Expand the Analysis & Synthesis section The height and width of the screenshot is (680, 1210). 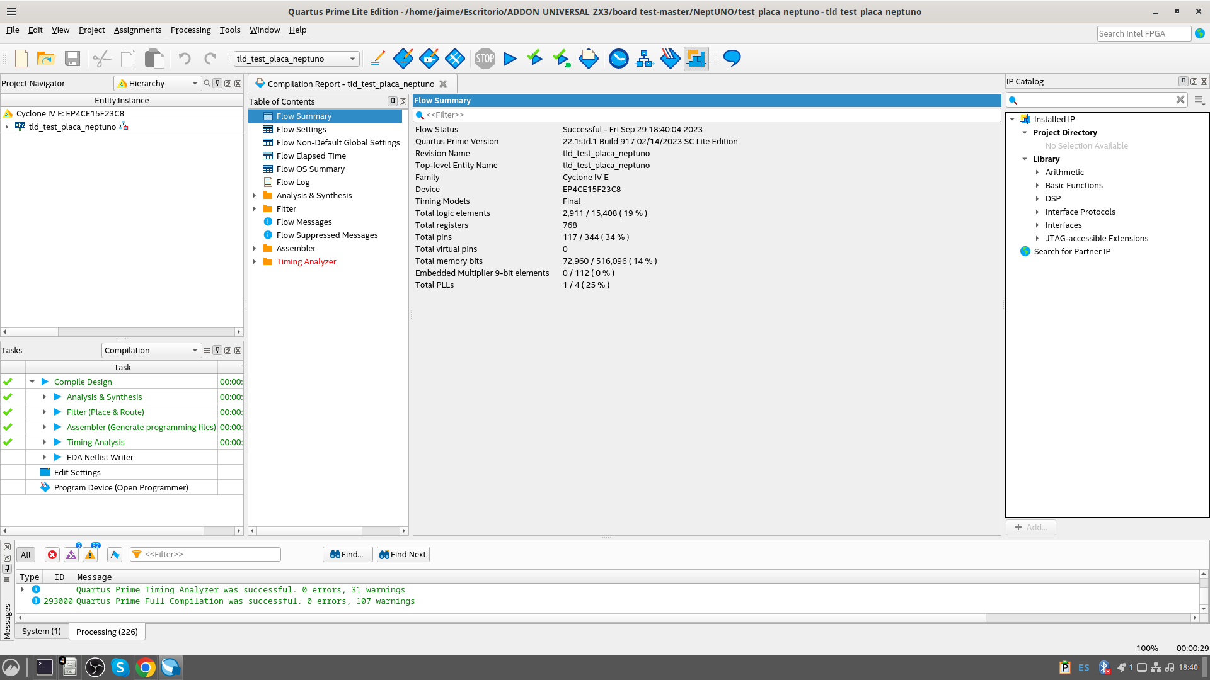coord(255,195)
